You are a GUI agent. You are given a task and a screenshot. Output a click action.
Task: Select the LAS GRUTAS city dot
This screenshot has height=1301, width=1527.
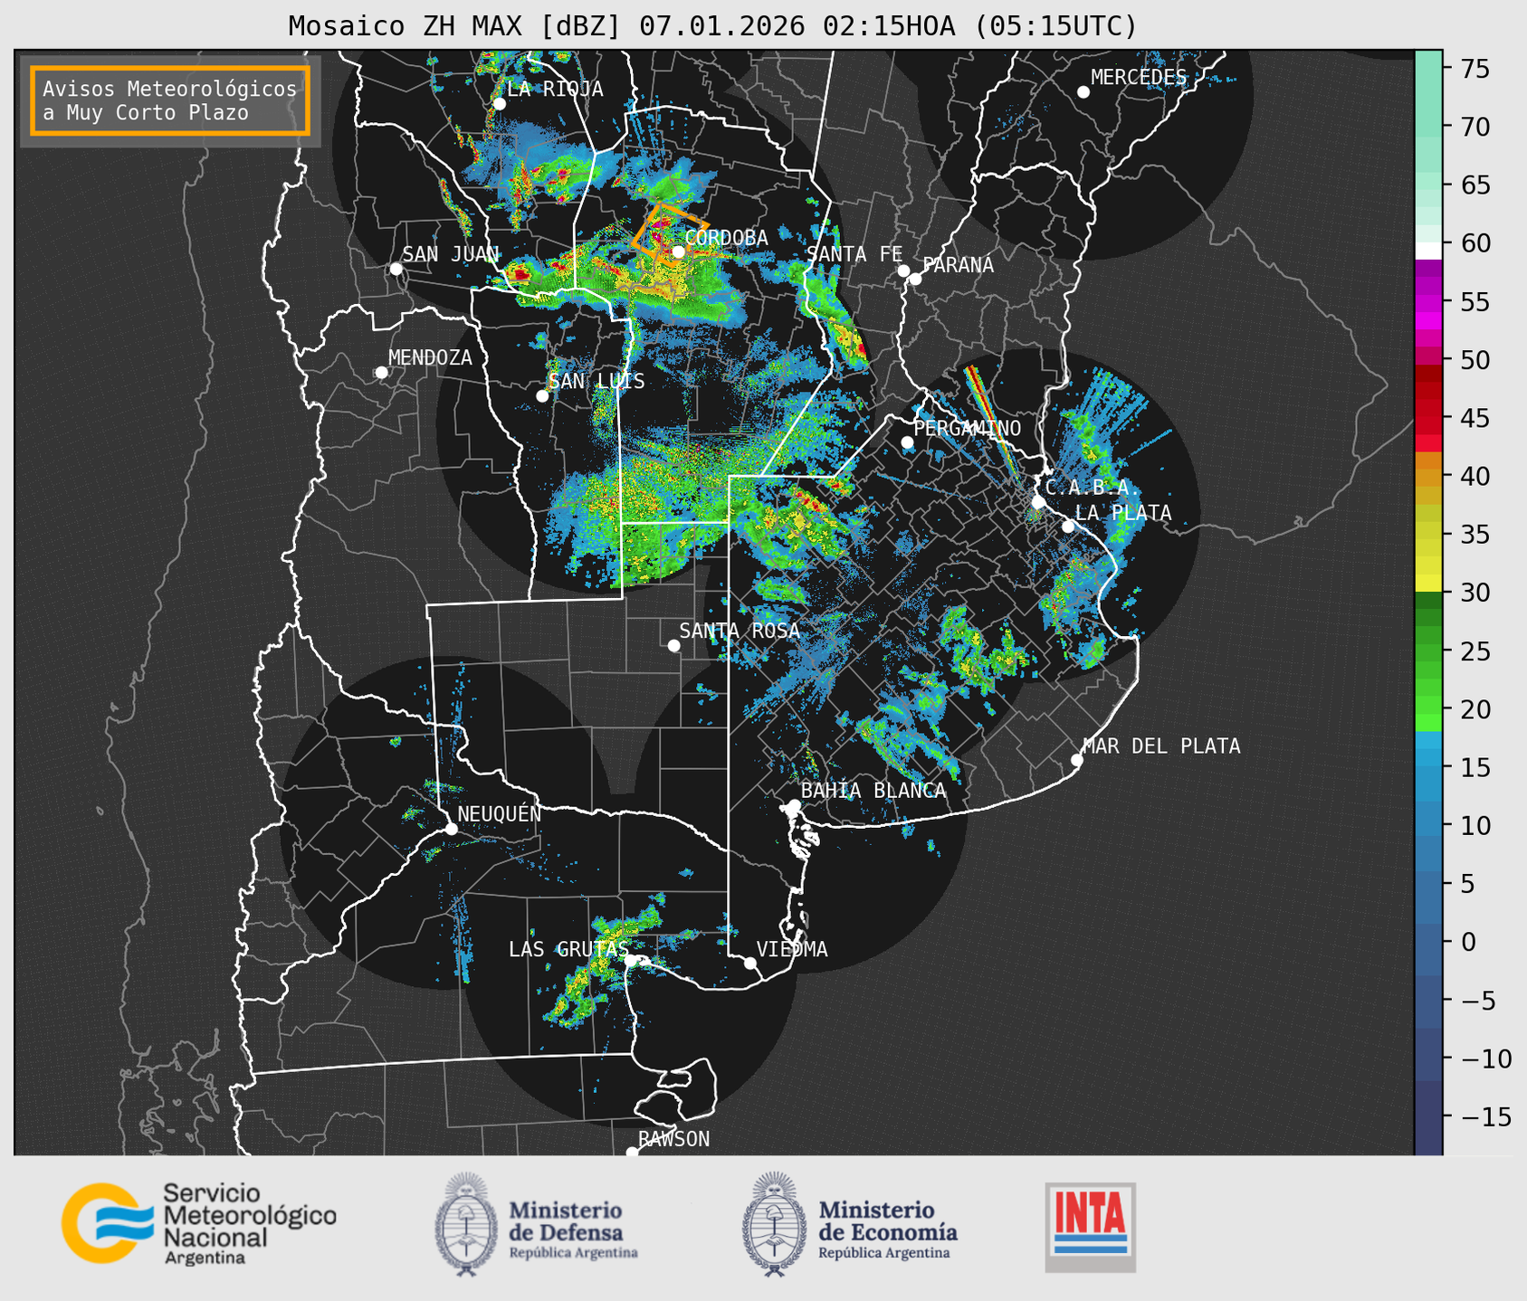632,962
